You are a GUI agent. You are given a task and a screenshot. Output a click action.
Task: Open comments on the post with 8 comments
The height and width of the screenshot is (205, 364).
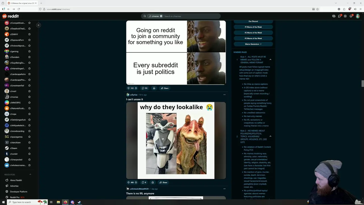click(144, 183)
